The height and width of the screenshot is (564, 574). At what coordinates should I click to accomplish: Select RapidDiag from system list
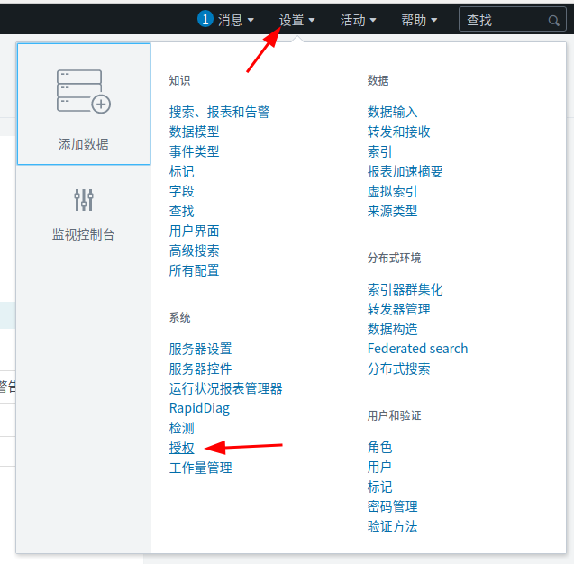coord(199,408)
